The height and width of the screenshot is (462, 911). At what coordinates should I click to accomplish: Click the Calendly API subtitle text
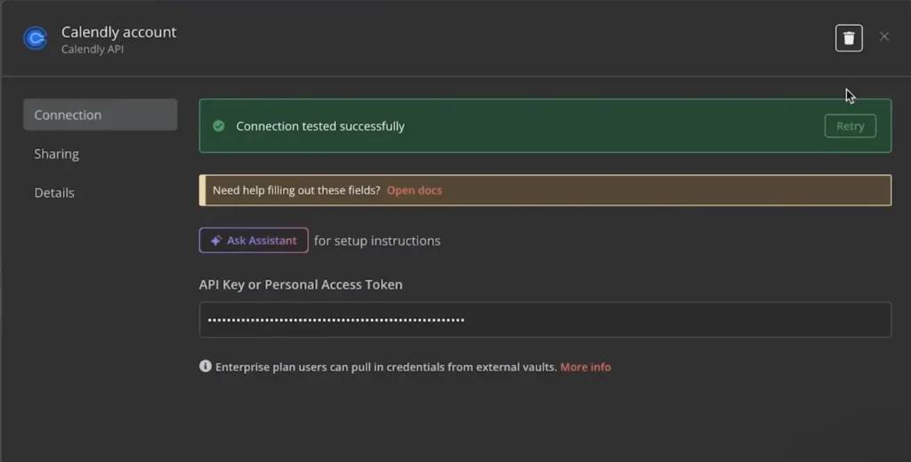tap(93, 50)
